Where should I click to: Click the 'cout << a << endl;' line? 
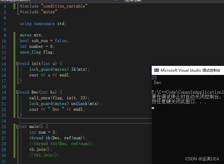50,75
